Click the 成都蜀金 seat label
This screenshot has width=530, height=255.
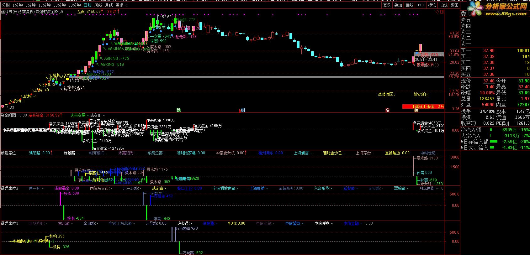pyautogui.click(x=62, y=188)
